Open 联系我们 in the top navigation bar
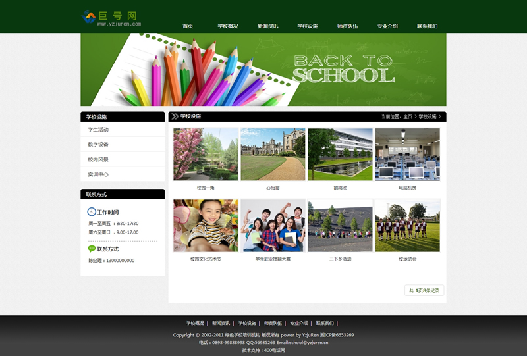The image size is (527, 356). pos(427,26)
